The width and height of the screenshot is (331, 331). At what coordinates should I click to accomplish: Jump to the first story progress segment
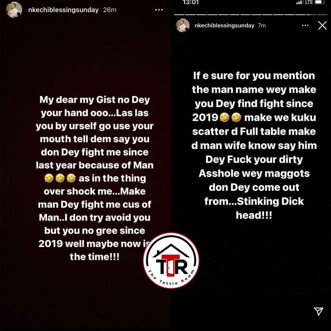[179, 15]
